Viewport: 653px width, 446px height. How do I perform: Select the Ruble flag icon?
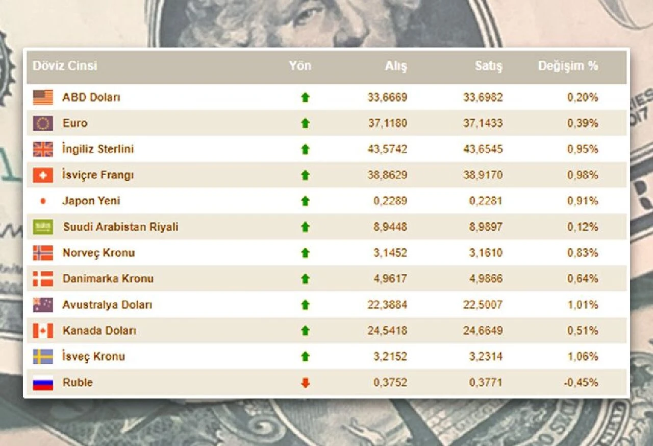tap(43, 382)
